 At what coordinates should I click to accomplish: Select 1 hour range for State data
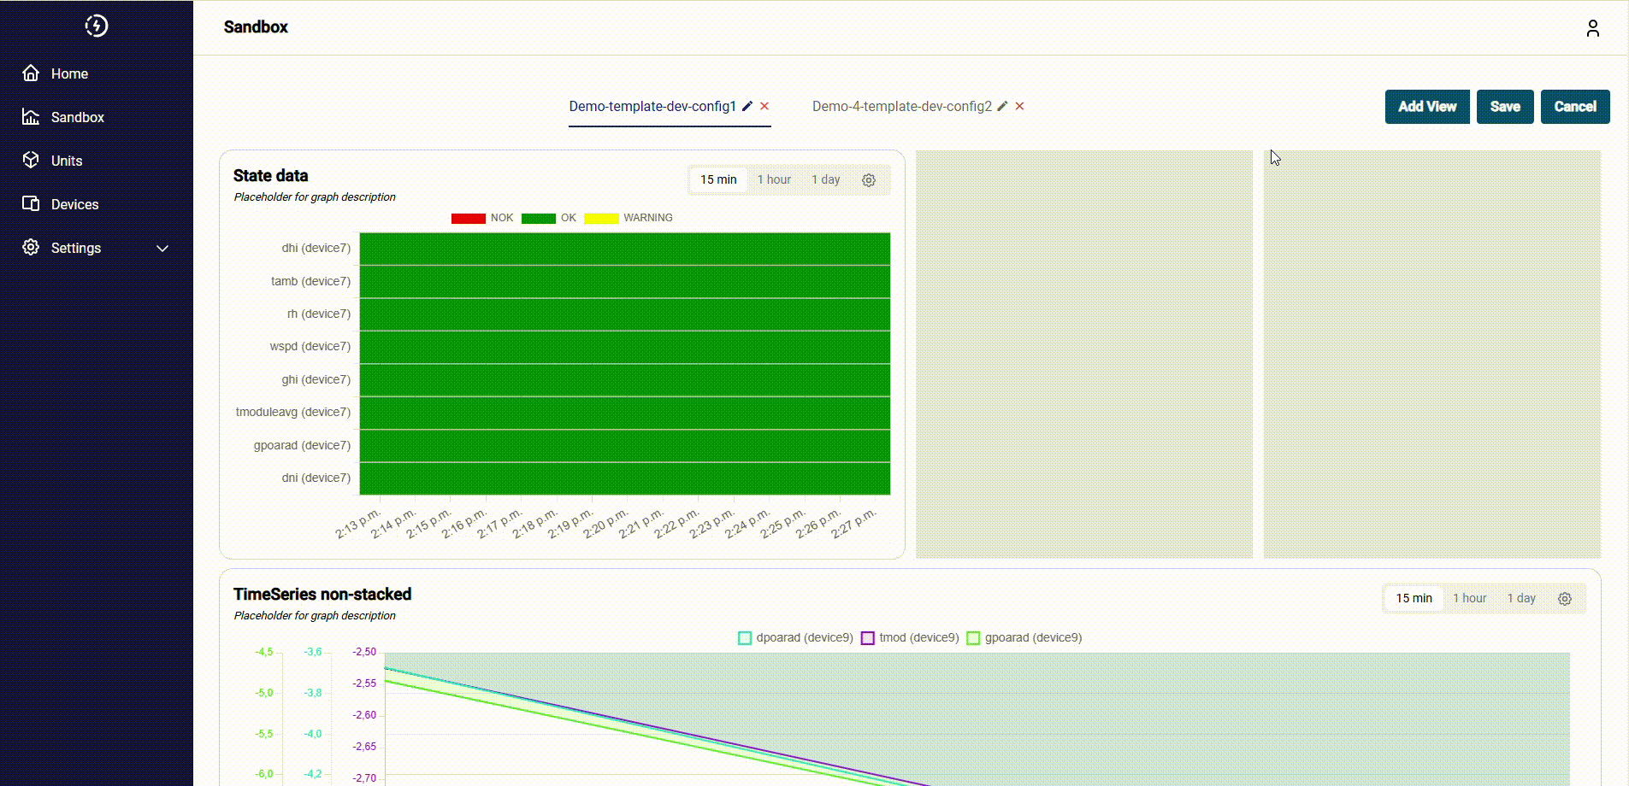[774, 179]
